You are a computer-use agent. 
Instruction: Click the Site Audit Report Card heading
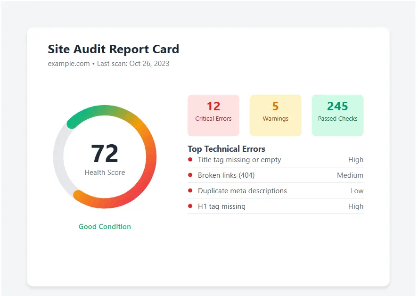(113, 49)
